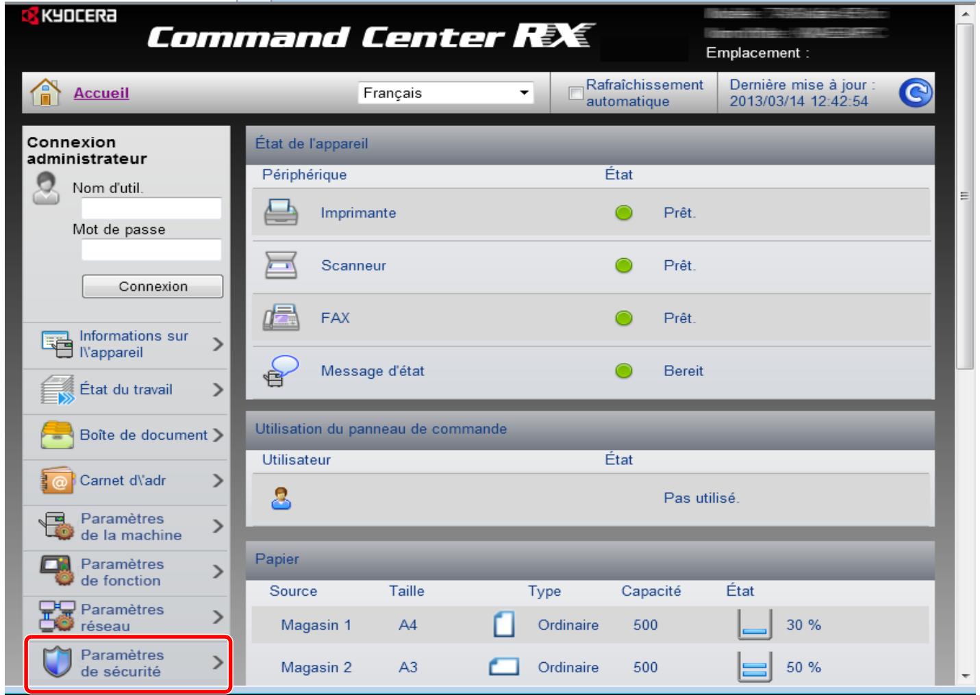Click the Message d'état label

[373, 371]
